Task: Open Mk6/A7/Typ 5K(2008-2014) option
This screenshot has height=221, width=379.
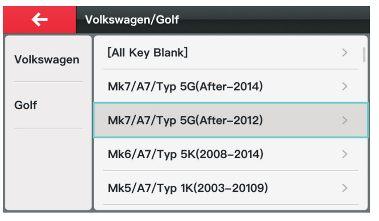Action: (185, 154)
